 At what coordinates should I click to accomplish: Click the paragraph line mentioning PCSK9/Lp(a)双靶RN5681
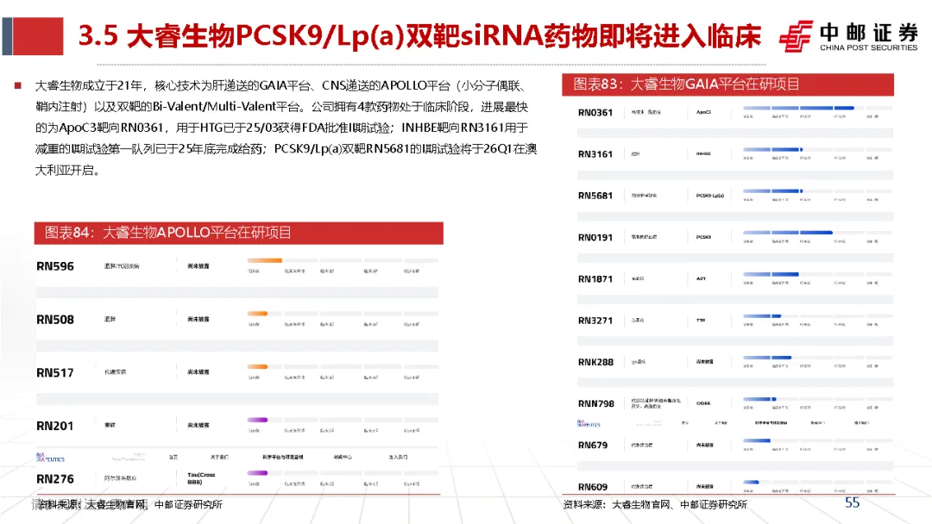click(286, 149)
